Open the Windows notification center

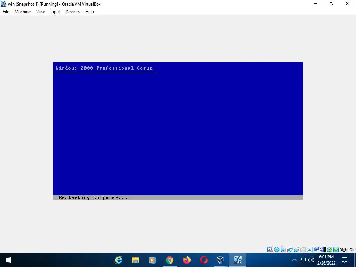(x=345, y=260)
